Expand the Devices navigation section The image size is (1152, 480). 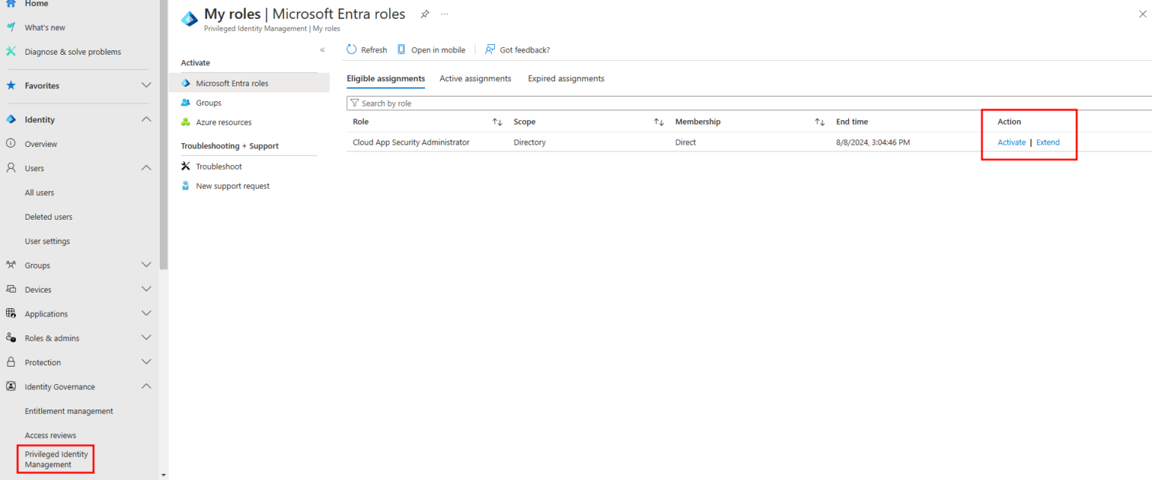(146, 289)
